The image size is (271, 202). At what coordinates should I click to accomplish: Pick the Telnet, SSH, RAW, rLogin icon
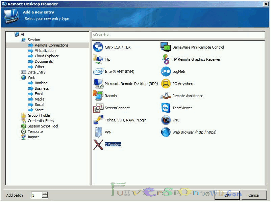98,120
